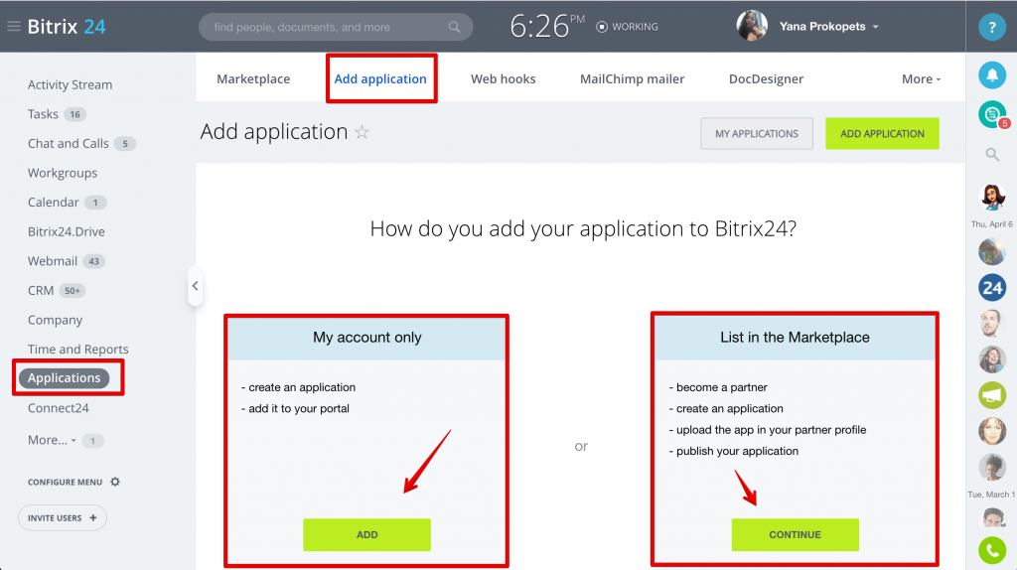Open the Company menu item
Viewport: 1017px width, 570px height.
click(x=56, y=321)
